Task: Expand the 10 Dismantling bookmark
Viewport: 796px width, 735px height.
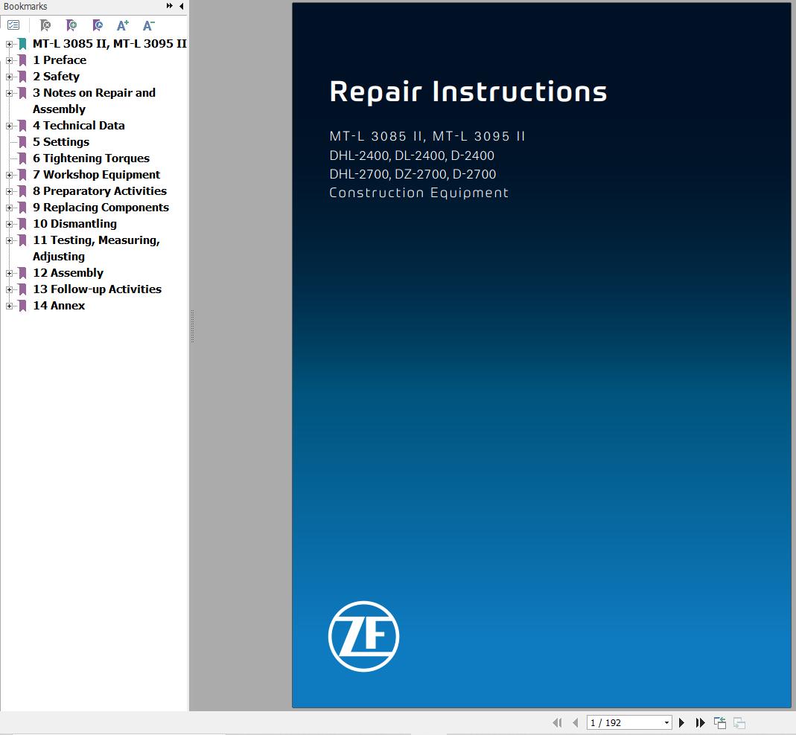Action: [8, 224]
